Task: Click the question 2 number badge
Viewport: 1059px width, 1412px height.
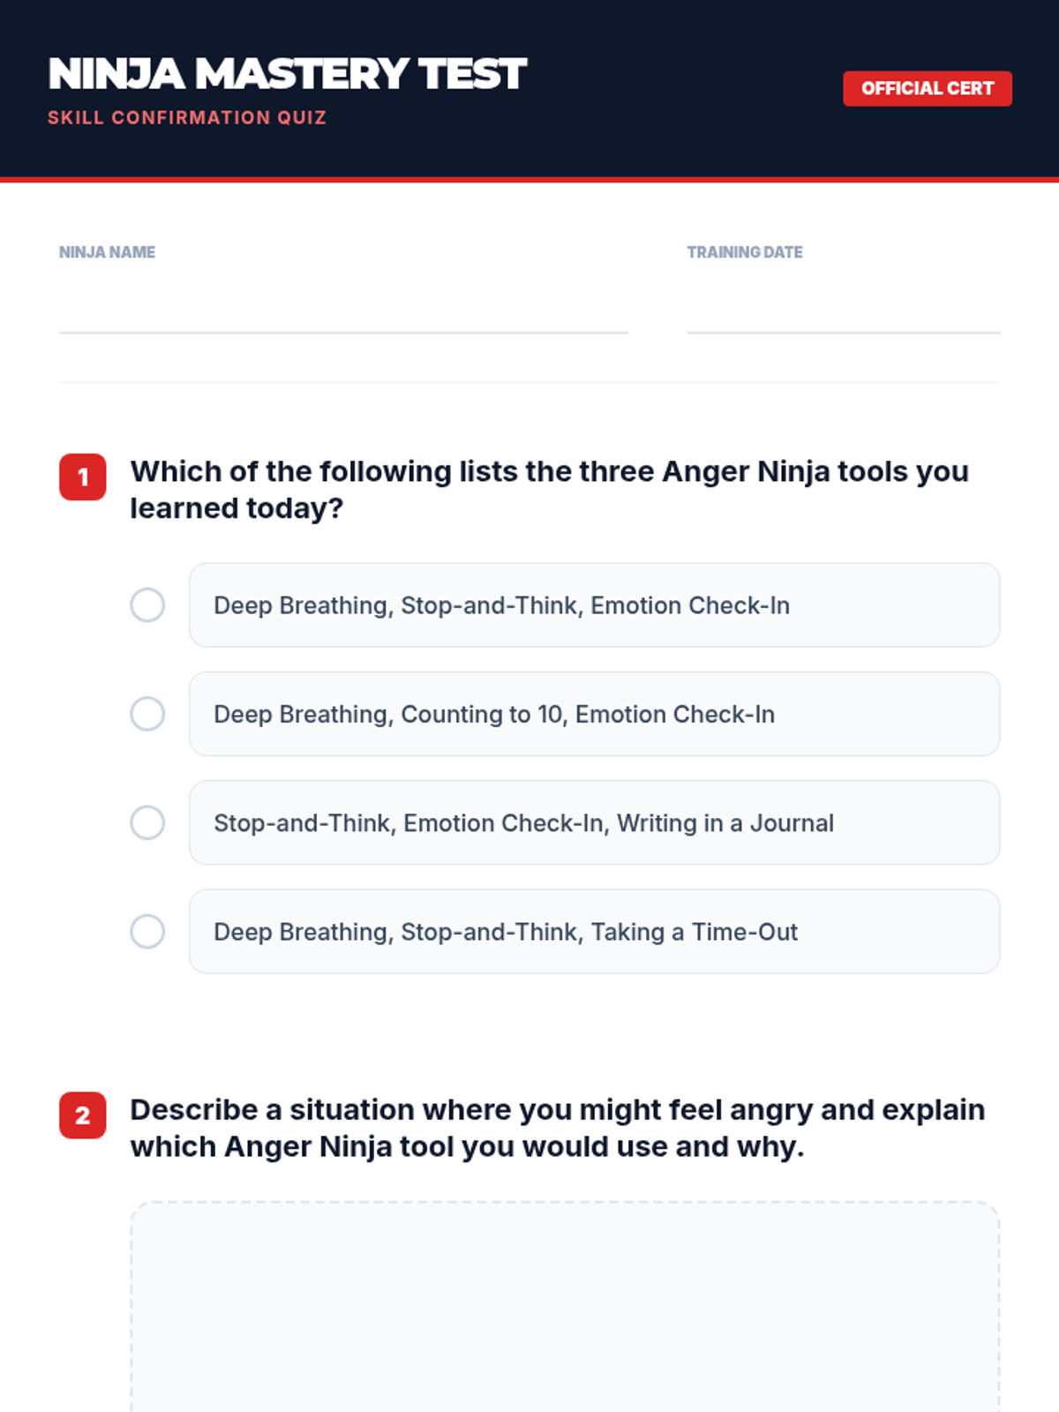Action: pos(83,1115)
